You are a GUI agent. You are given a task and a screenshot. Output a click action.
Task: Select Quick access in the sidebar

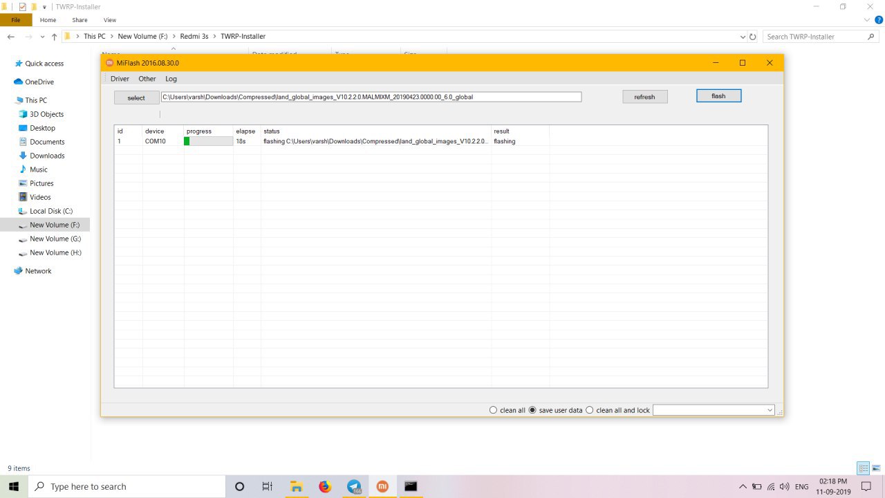(44, 64)
